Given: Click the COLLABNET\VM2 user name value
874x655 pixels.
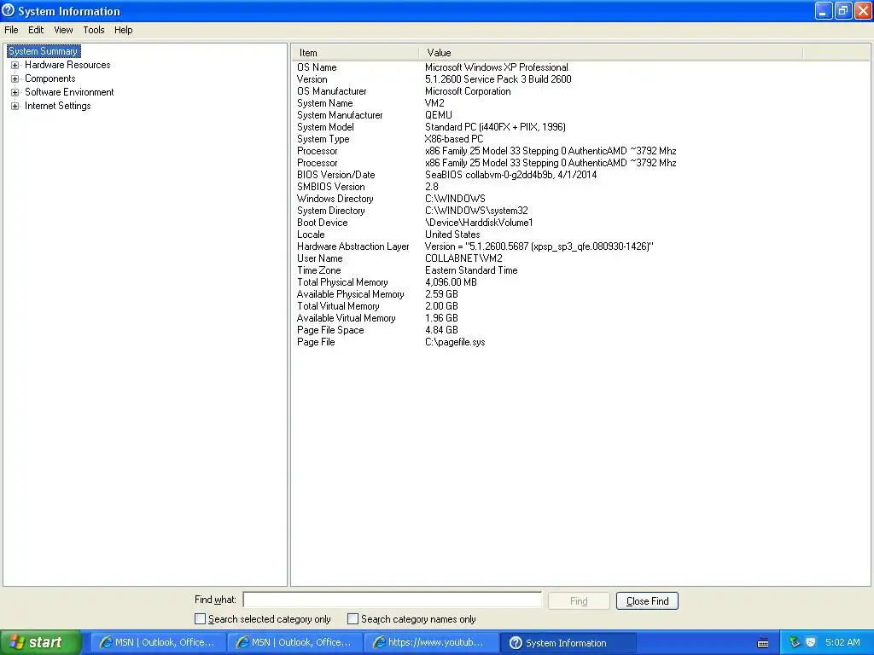Looking at the screenshot, I should [463, 258].
